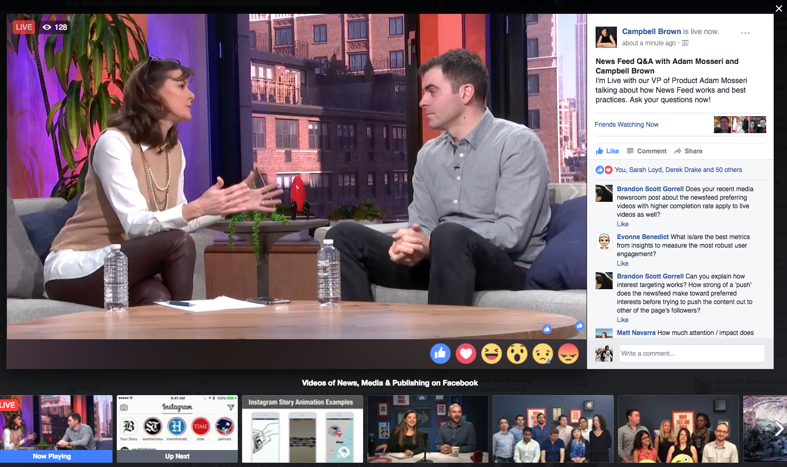The height and width of the screenshot is (467, 787).
Task: Open the video thumbnail with emoji pillows
Action: 678,429
